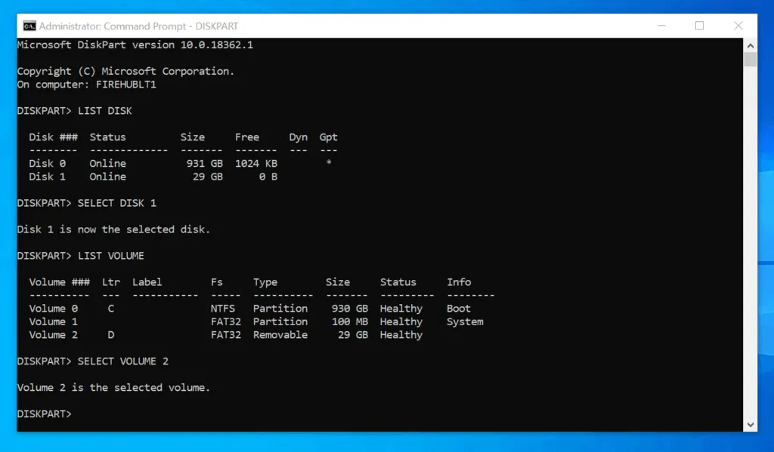Click the final DISKPART prompt line
774x452 pixels.
43,414
